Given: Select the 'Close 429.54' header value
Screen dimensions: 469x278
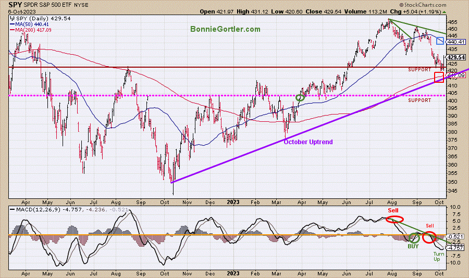Looking at the screenshot, I should 324,11.
